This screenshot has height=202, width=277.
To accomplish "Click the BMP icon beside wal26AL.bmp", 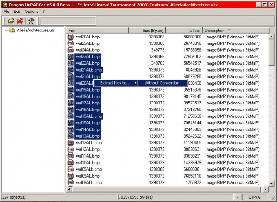I will (x=71, y=37).
